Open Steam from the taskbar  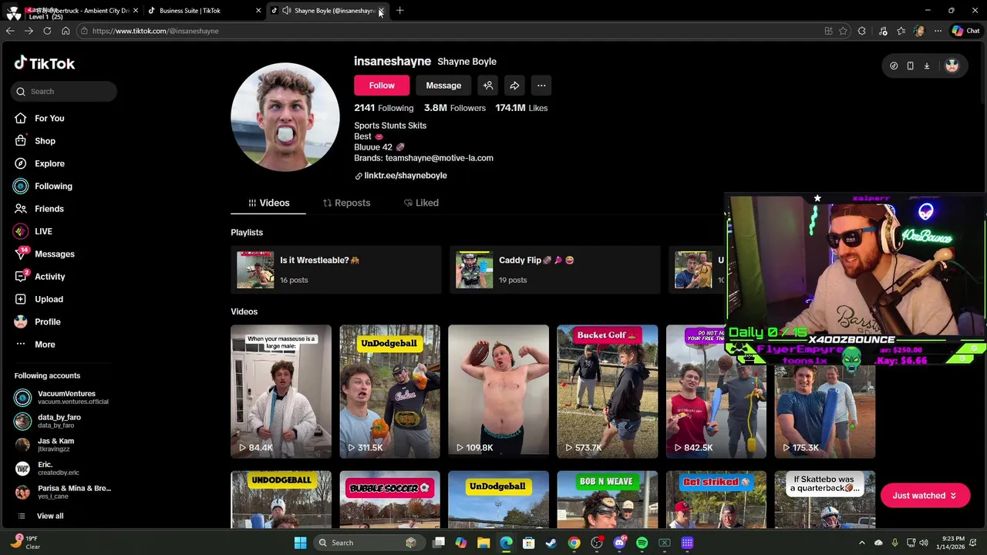click(551, 543)
